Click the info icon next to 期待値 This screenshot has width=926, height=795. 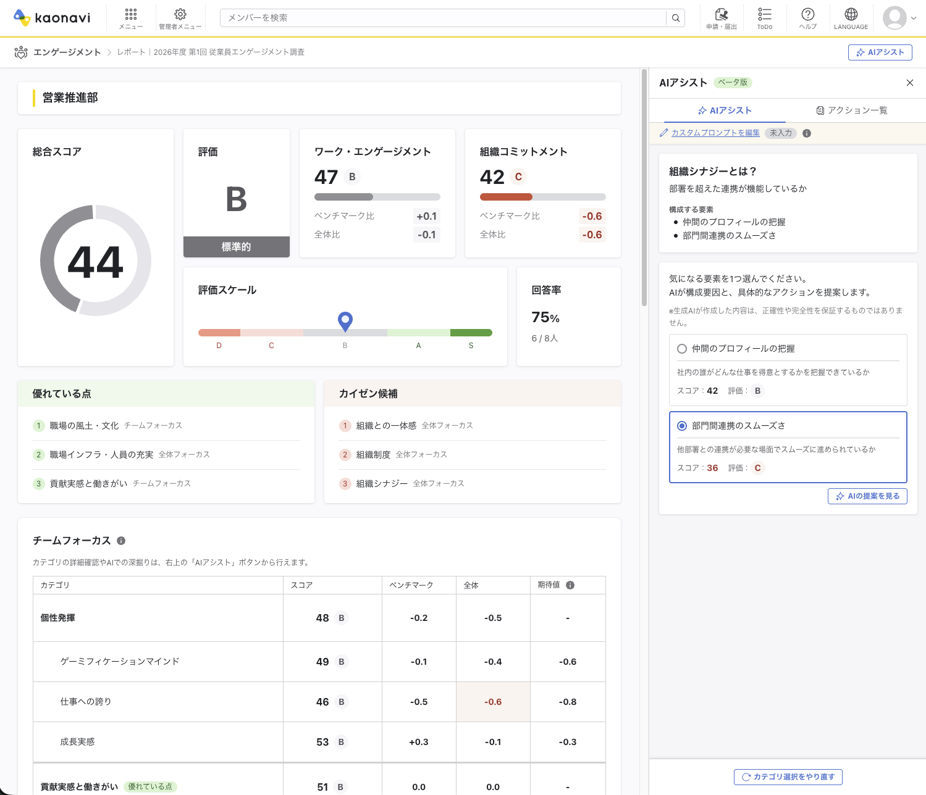pyautogui.click(x=570, y=585)
